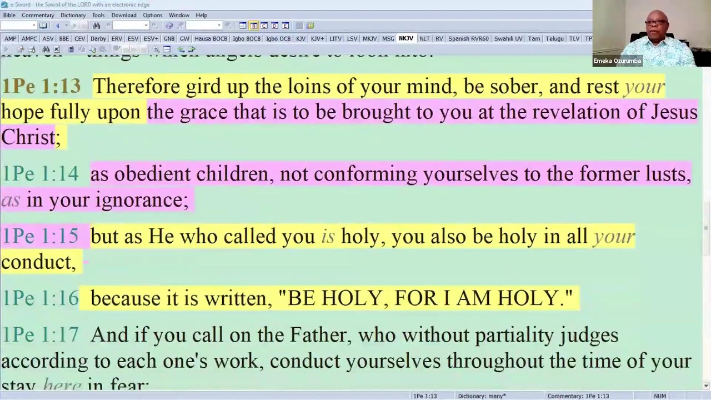Open the Bible menu

click(9, 15)
